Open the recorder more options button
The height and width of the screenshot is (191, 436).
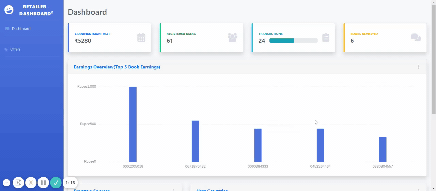(6, 183)
